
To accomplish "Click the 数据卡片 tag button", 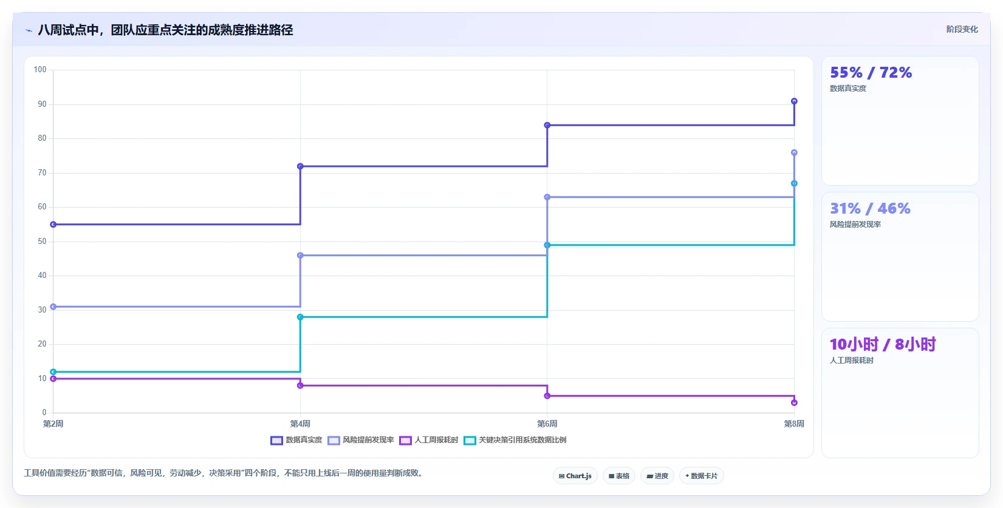I will point(702,476).
